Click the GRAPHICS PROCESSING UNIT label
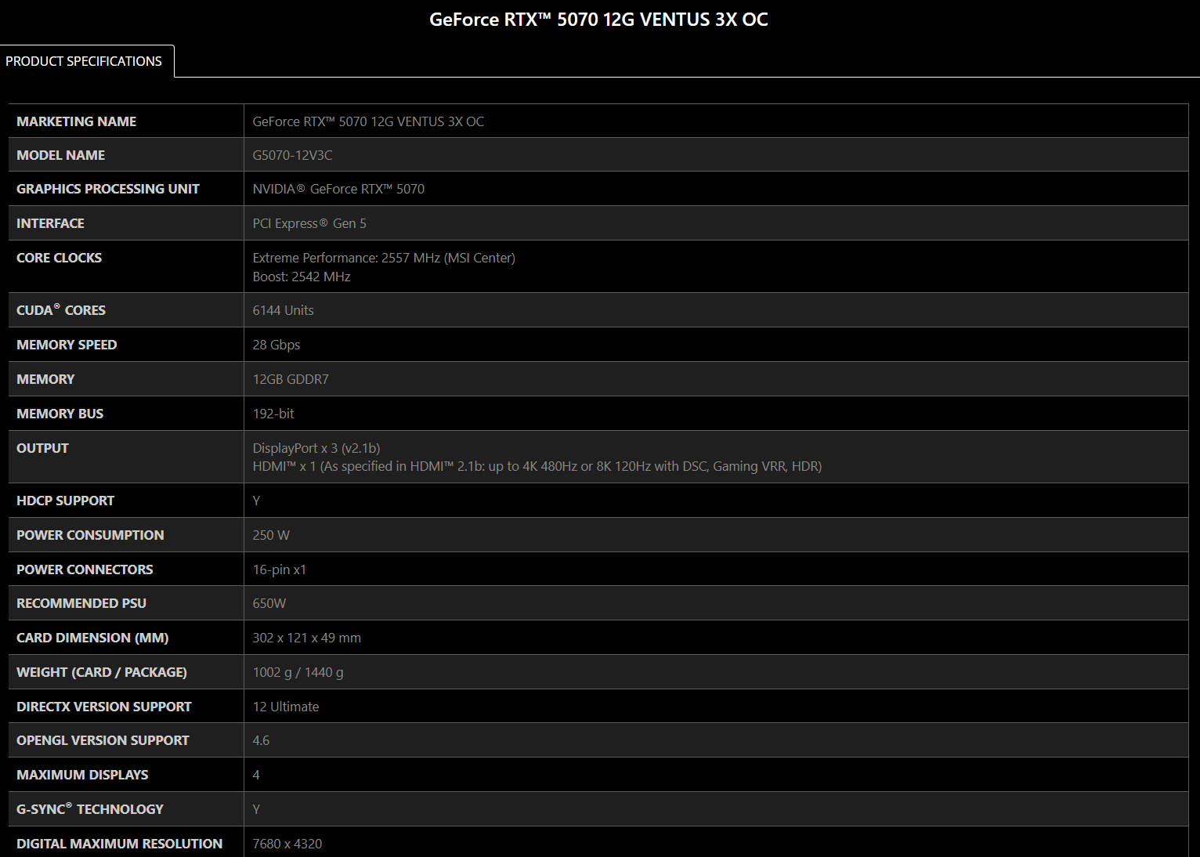 click(x=108, y=189)
